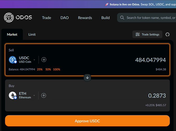Select 25% of USDC balance
Screen dimensions: 176x131
(40, 69)
